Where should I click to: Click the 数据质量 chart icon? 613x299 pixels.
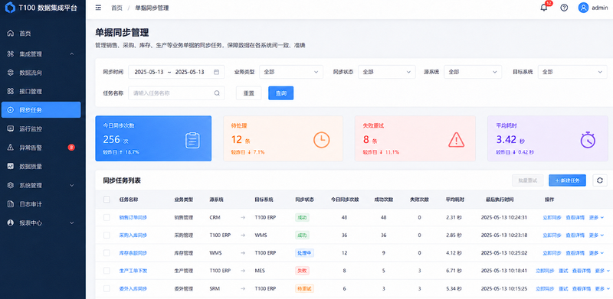(11, 166)
